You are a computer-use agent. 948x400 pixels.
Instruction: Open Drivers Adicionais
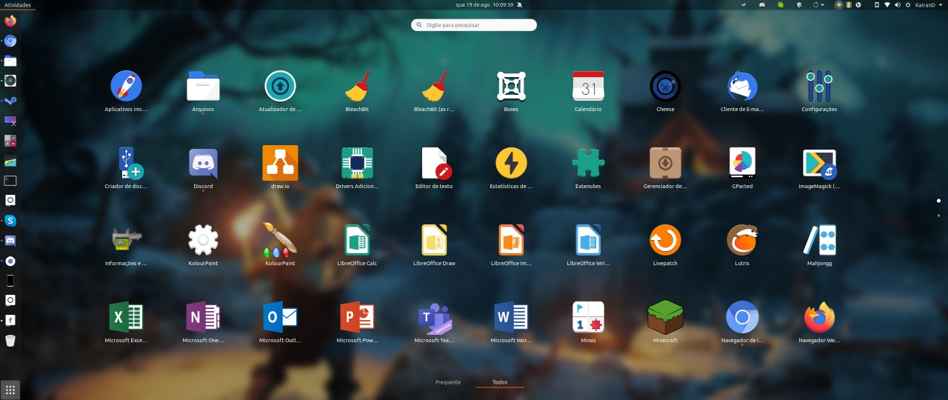[x=357, y=163]
